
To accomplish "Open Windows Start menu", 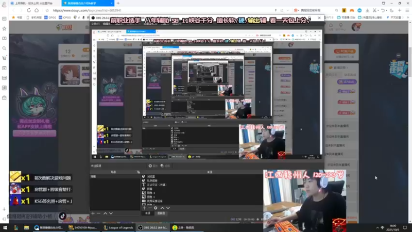I will tap(5, 227).
